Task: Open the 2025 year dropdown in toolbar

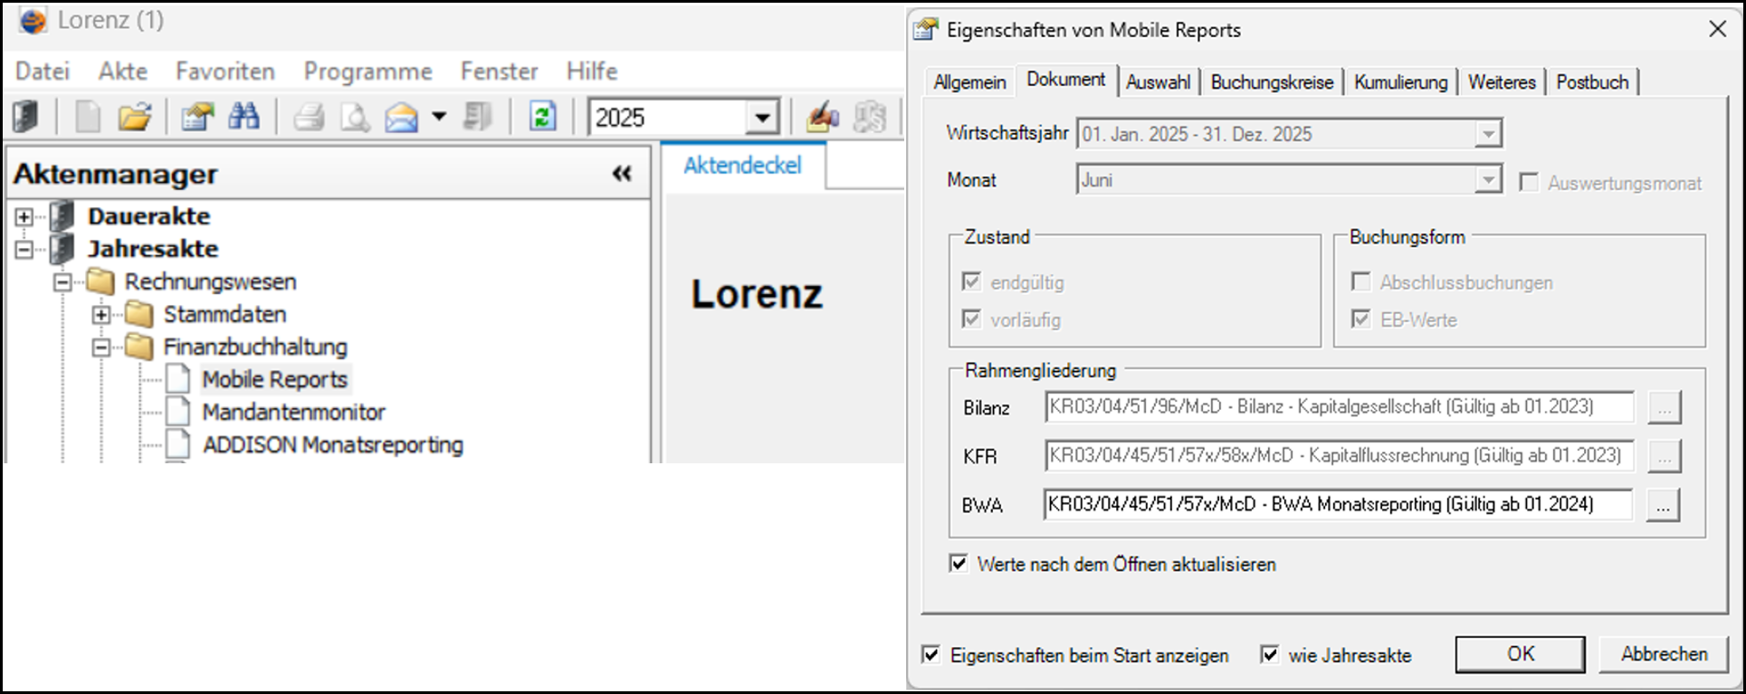Action: pos(762,118)
